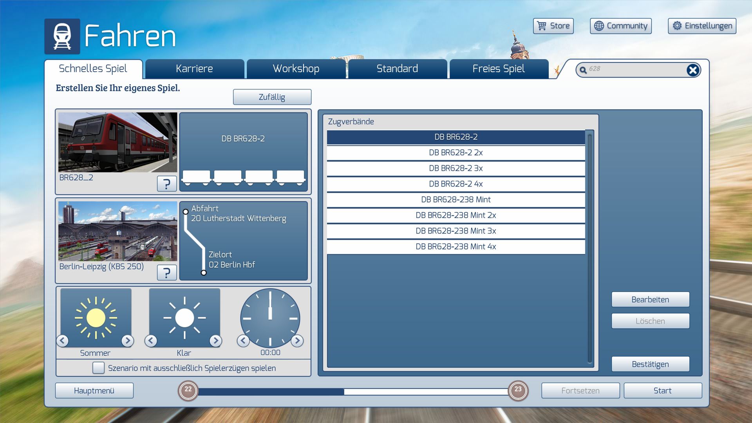Enable Szenario mit ausschließlich Spielerzügen checkbox
The image size is (752, 423).
pos(98,368)
